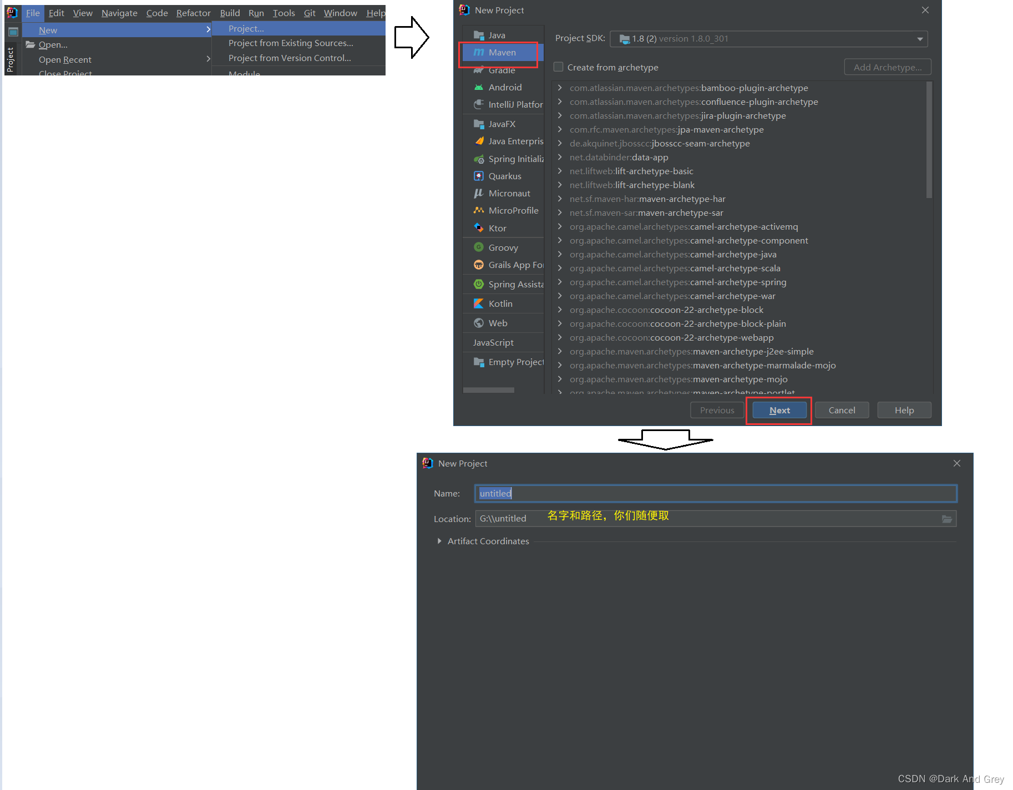
Task: Expand camel-archetype-activemq node
Action: (560, 227)
